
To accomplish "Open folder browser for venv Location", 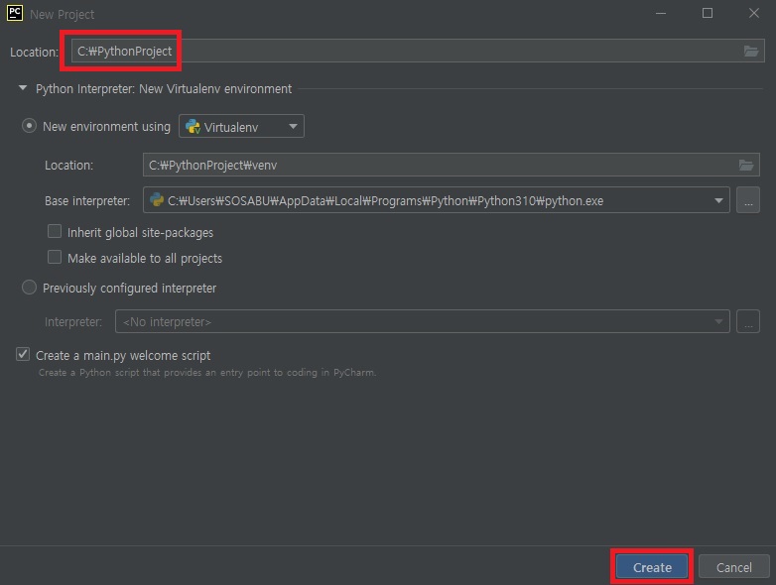I will pos(746,165).
